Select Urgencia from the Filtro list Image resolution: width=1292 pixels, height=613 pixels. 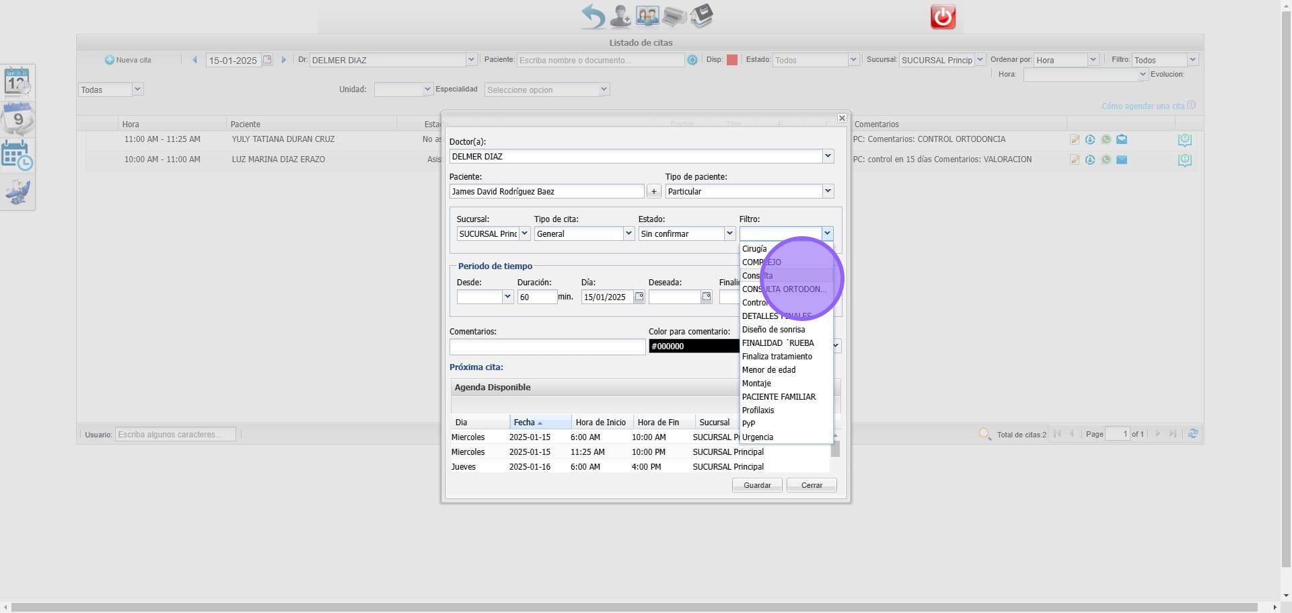pos(758,437)
